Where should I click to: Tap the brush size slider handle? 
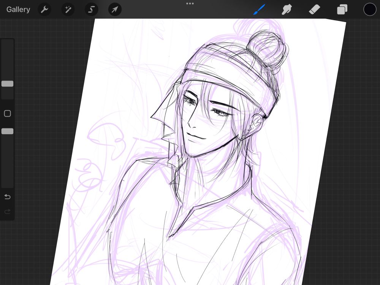coord(8,84)
